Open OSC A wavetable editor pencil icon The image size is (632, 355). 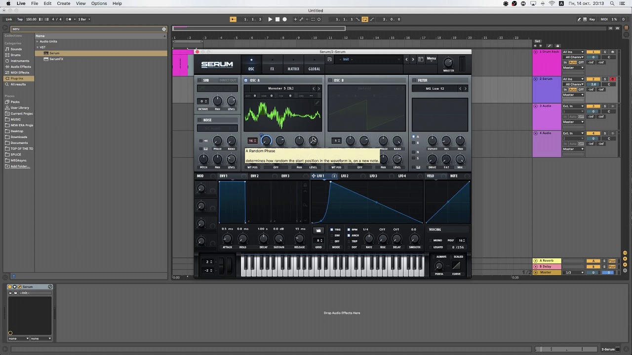[x=317, y=103]
